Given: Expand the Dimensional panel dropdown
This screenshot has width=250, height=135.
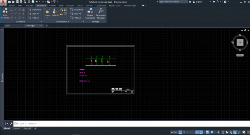Looking at the screenshot, I should (68, 22).
